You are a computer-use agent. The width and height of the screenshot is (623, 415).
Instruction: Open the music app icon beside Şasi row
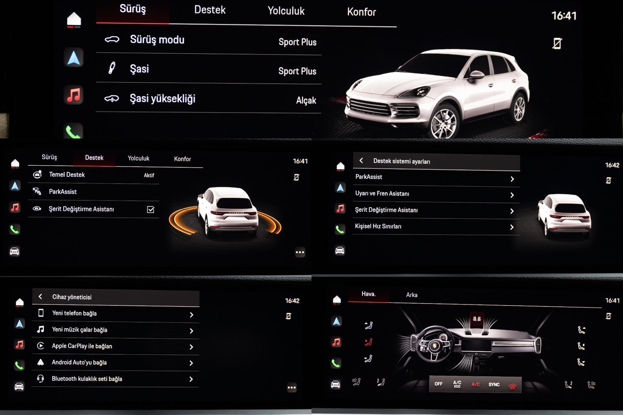coord(73,95)
